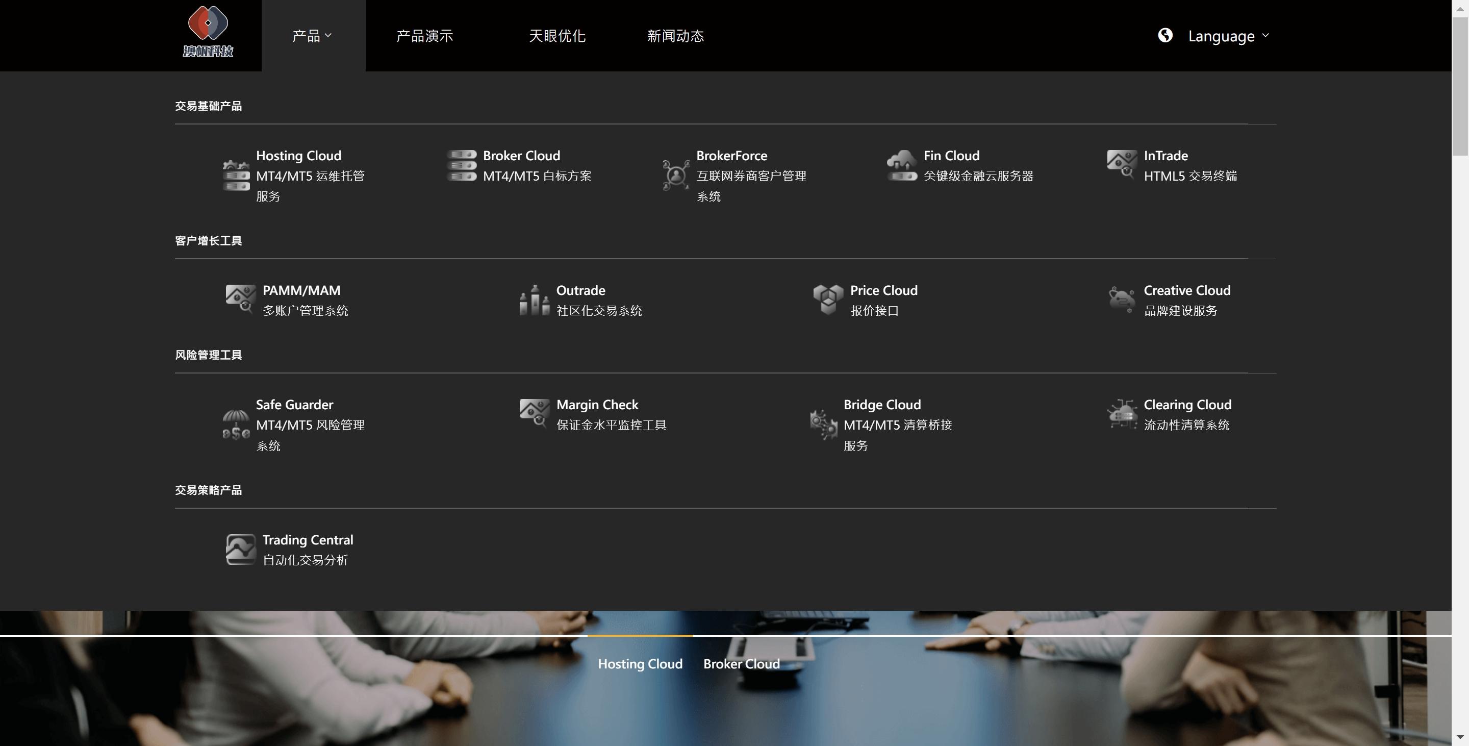Click the Hosting Cloud server icon
The image size is (1469, 746).
[x=236, y=176]
